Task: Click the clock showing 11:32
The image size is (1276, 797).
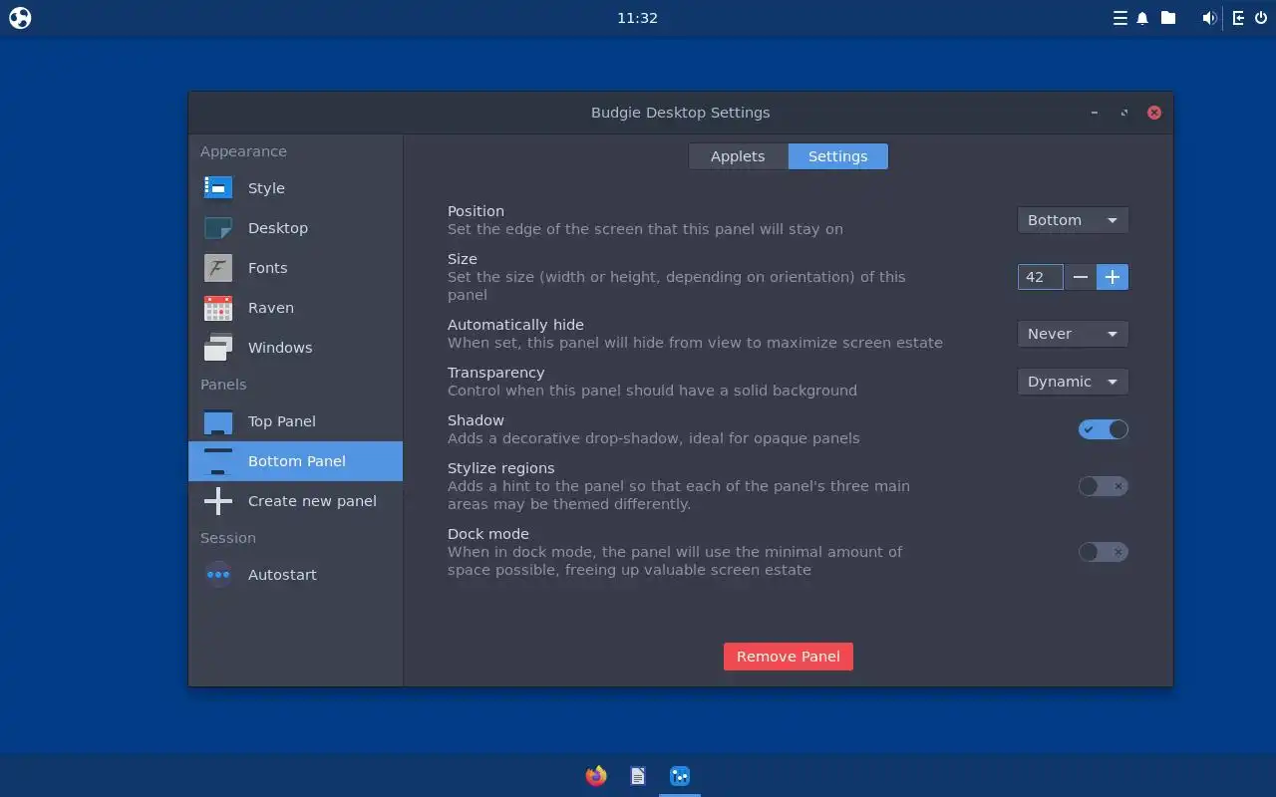Action: 637,18
